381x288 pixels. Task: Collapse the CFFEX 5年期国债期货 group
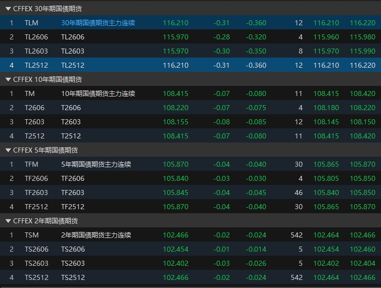coord(8,150)
